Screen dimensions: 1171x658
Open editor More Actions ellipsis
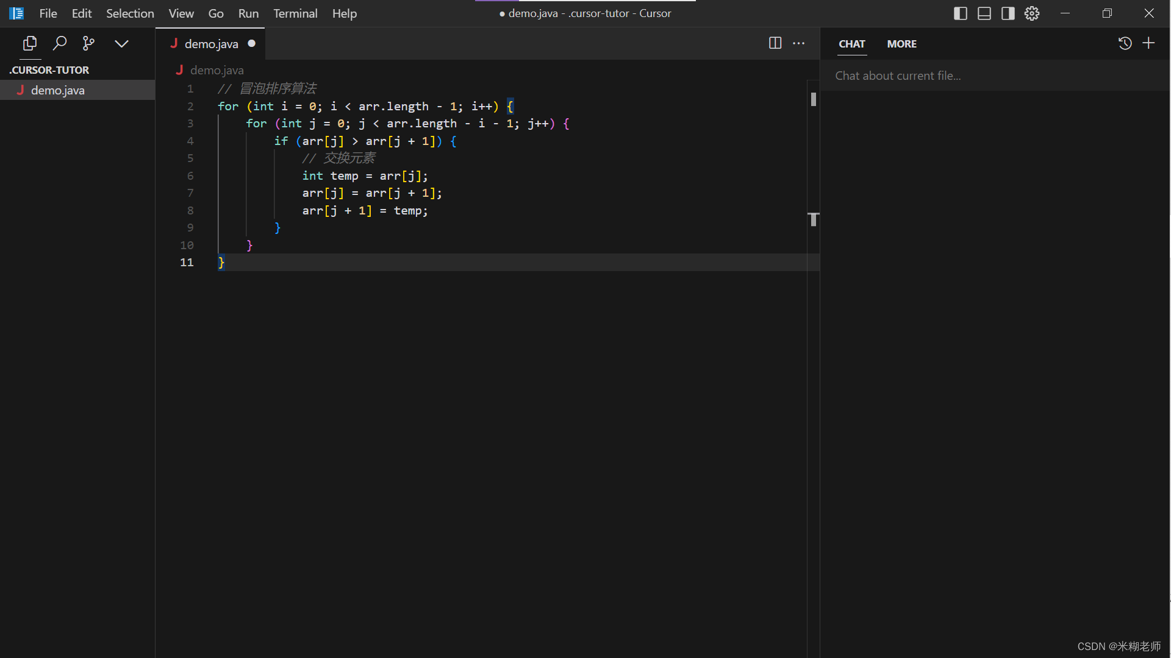798,43
